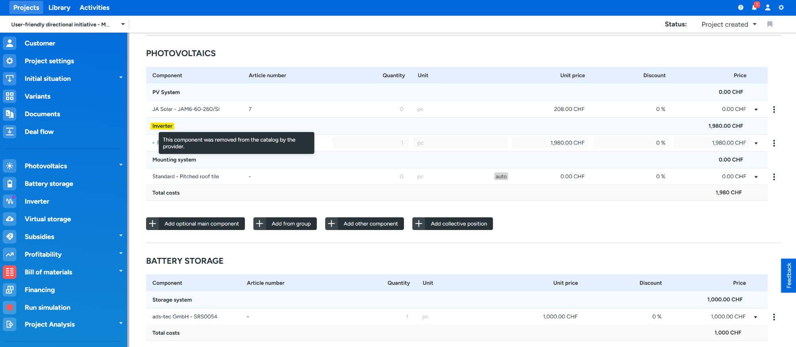This screenshot has width=796, height=347.
Task: Switch to the Library tab
Action: click(59, 8)
